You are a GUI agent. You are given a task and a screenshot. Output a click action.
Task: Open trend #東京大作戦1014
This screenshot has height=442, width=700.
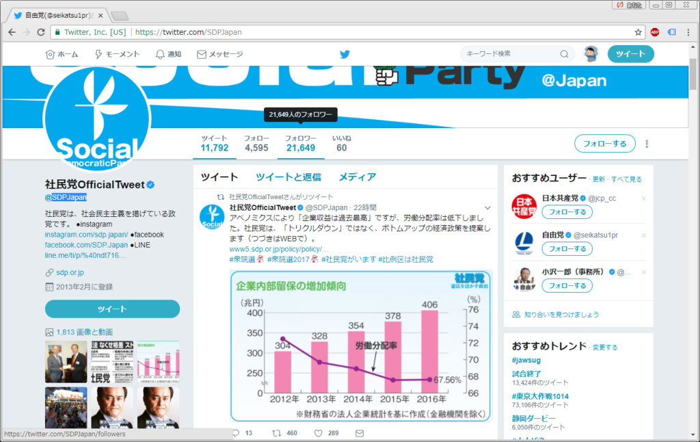(540, 396)
